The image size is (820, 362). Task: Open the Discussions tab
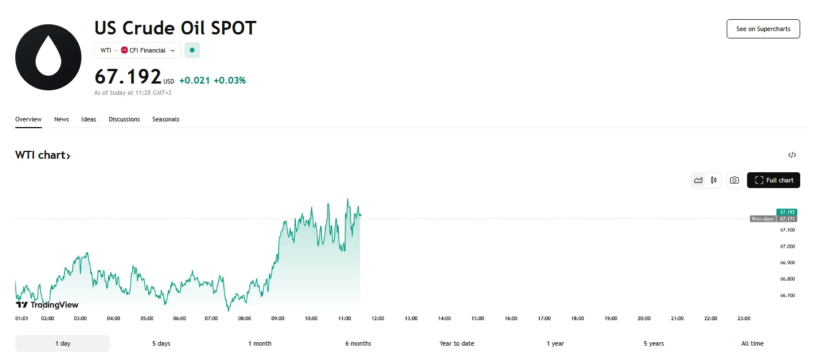[x=124, y=119]
